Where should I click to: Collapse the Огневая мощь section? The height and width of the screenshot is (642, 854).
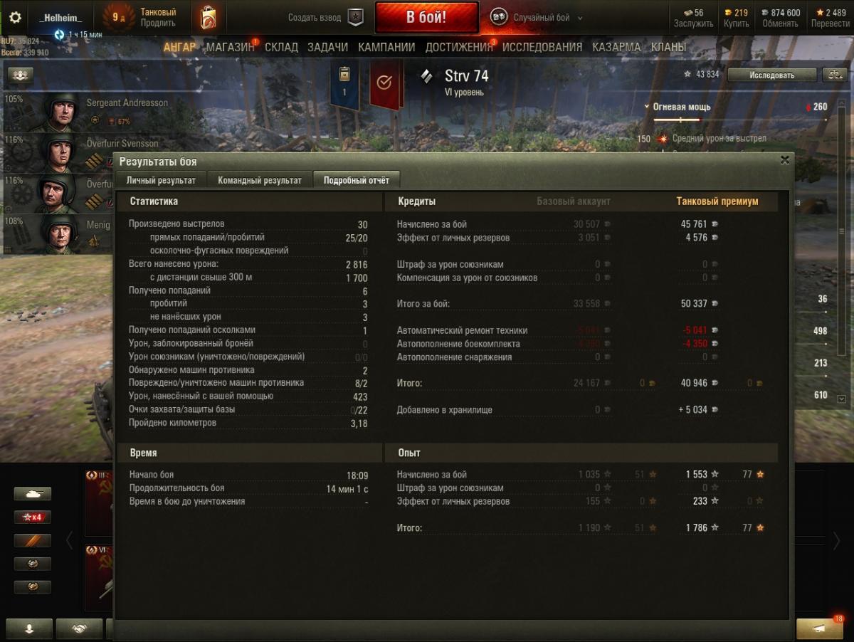pos(681,107)
